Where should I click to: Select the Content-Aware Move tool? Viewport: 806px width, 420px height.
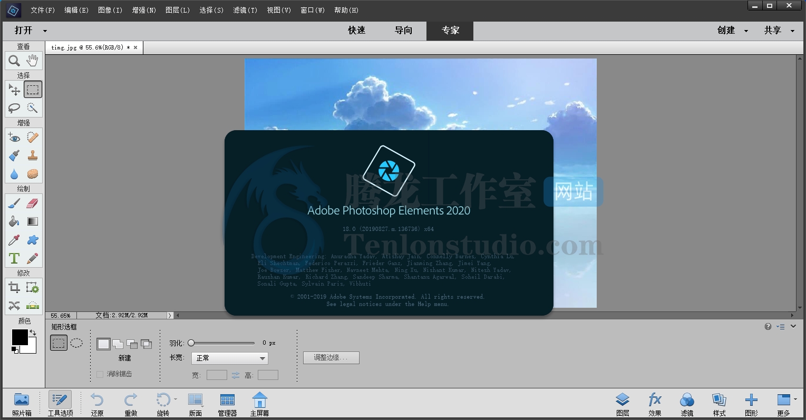[14, 306]
